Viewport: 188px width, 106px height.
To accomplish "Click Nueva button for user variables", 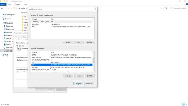I will [68, 42].
